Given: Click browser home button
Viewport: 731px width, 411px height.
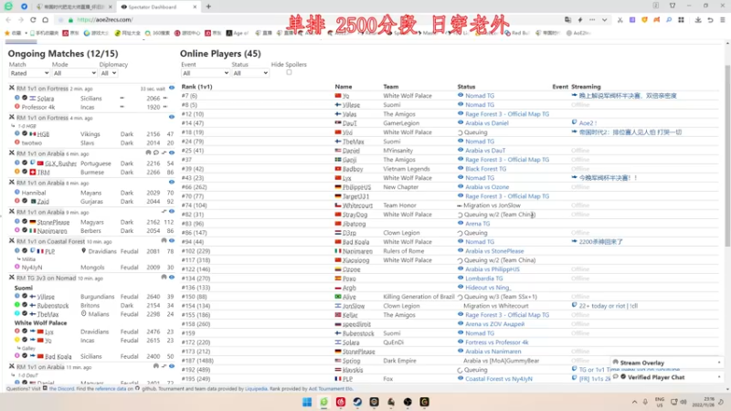Looking at the screenshot, I should (x=45, y=19).
